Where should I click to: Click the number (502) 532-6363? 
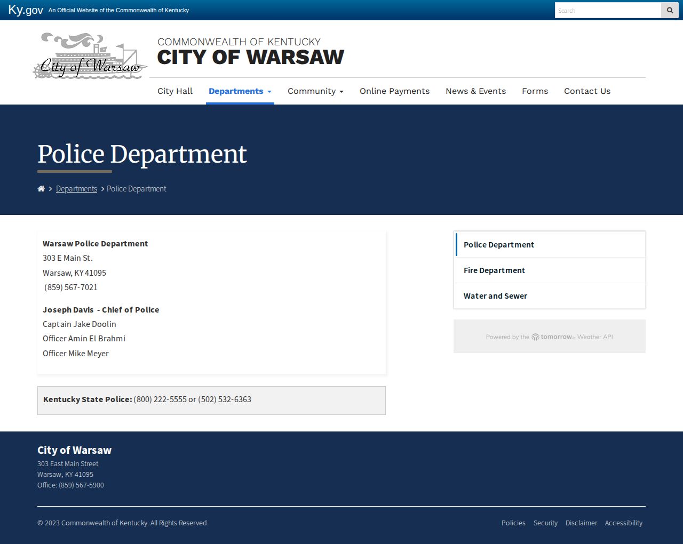(225, 399)
